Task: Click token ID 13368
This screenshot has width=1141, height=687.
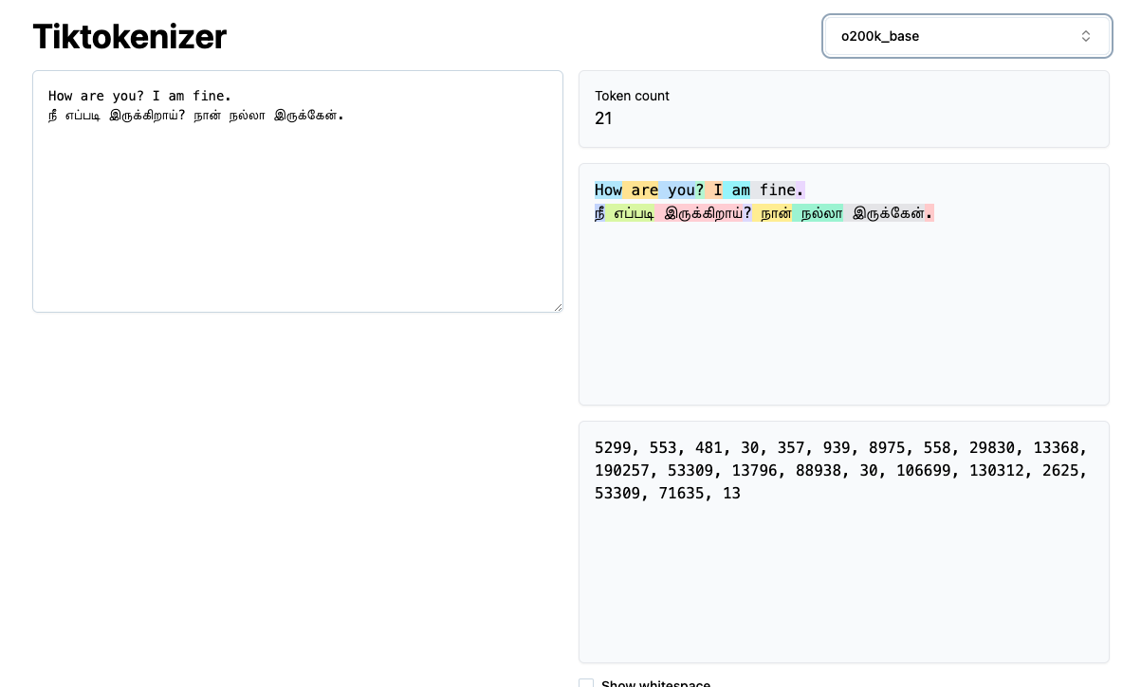Action: click(1056, 448)
